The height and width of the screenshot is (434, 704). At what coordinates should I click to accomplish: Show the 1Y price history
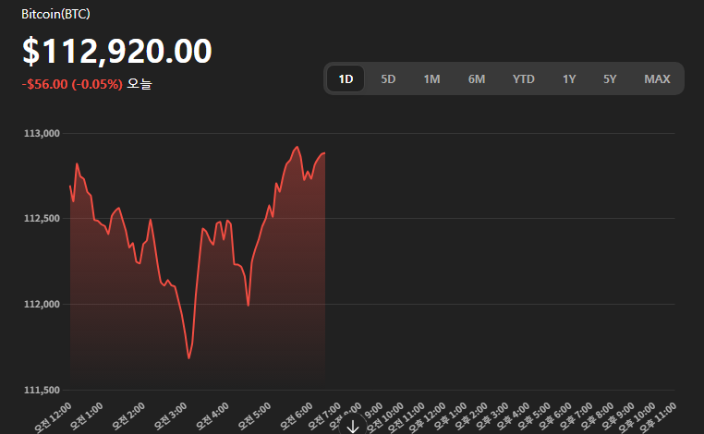[x=569, y=78]
